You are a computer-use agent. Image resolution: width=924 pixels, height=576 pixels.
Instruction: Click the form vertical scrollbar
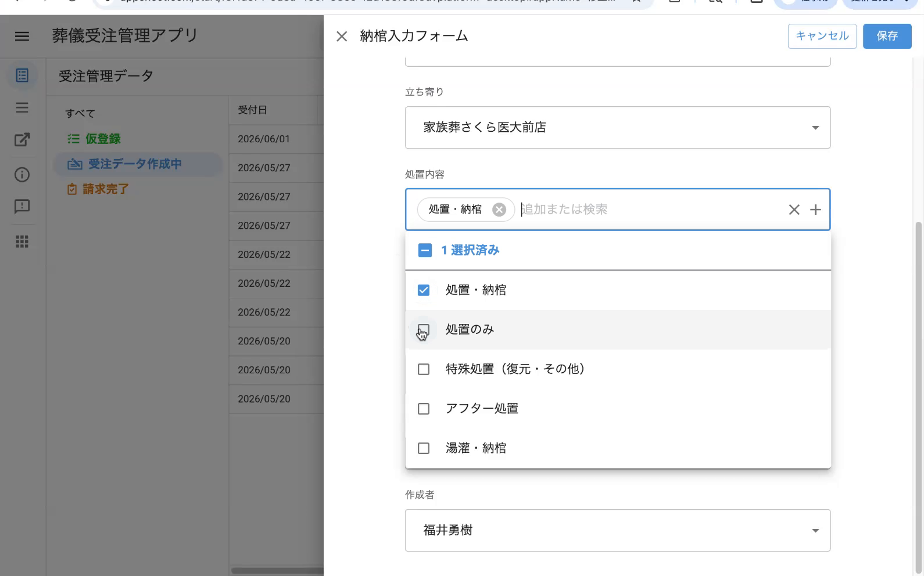919,398
